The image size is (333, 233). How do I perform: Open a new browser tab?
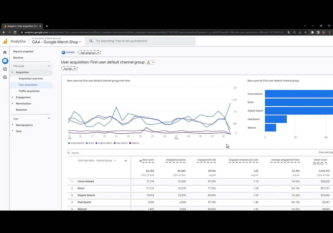pos(47,26)
